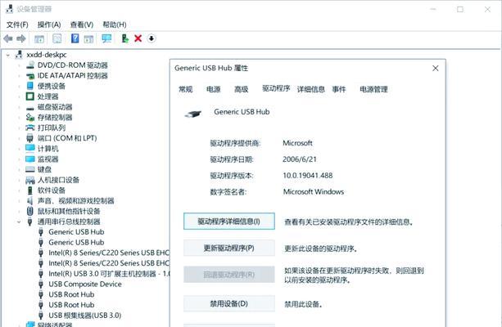Screen dimensions: 502x327
Task: Toggle the action pane toolbar icon
Action: [88, 39]
